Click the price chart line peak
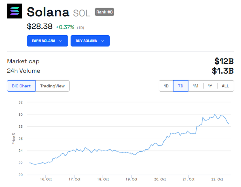 click(x=215, y=114)
